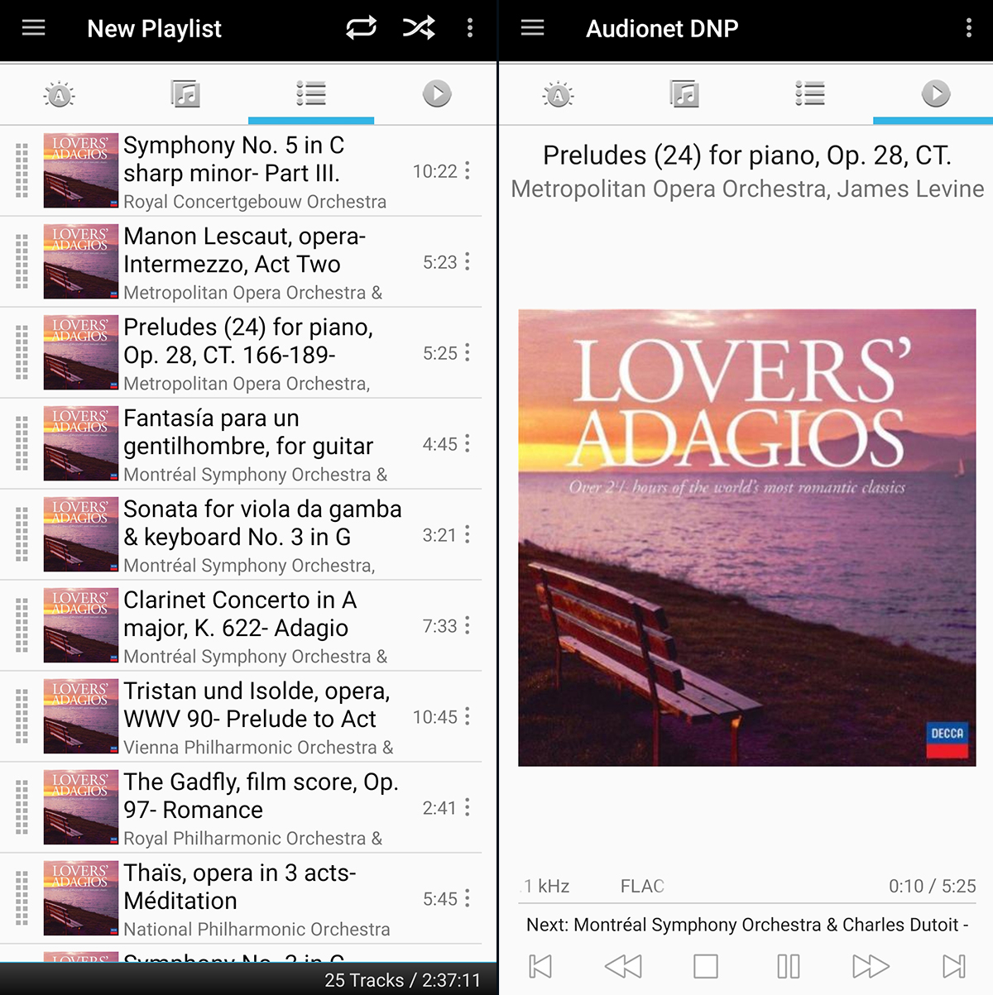The width and height of the screenshot is (993, 995).
Task: Open options for Clarinet Concerto track
Action: pos(468,626)
